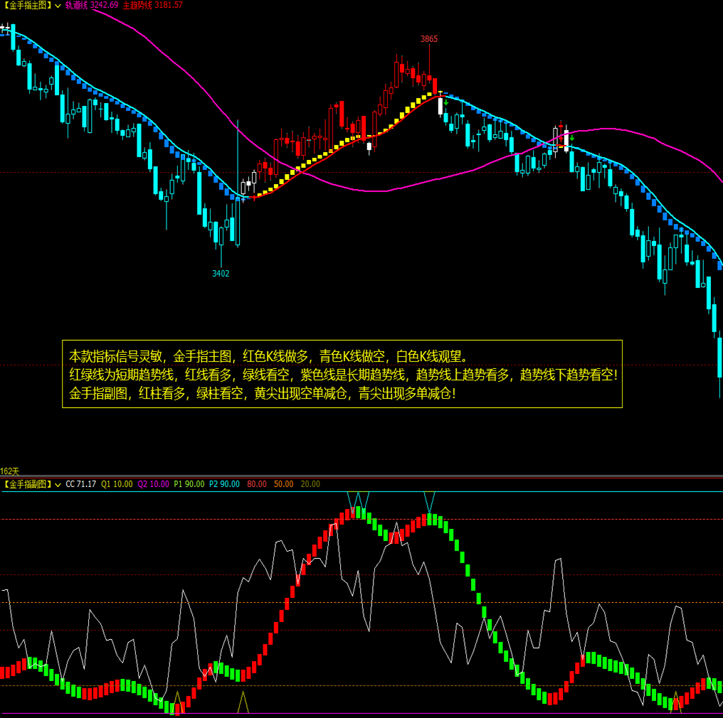Click the red 80.00 level label
This screenshot has height=718, width=723.
click(x=257, y=484)
